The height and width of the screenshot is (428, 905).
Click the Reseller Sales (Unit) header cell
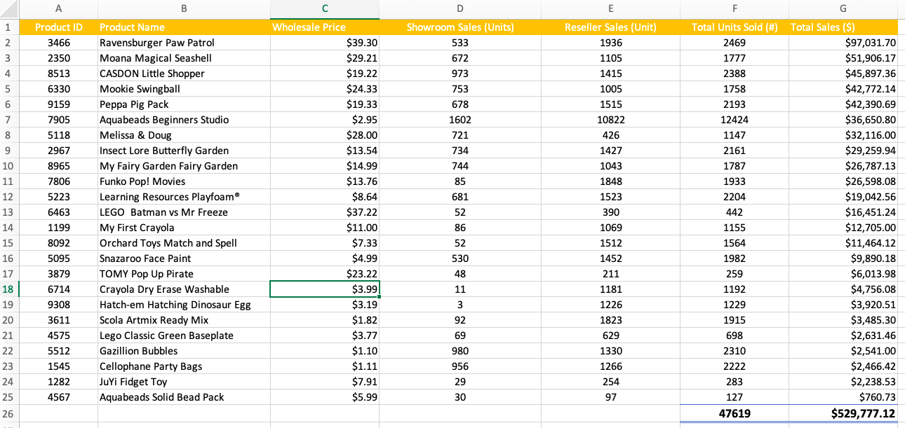click(610, 27)
